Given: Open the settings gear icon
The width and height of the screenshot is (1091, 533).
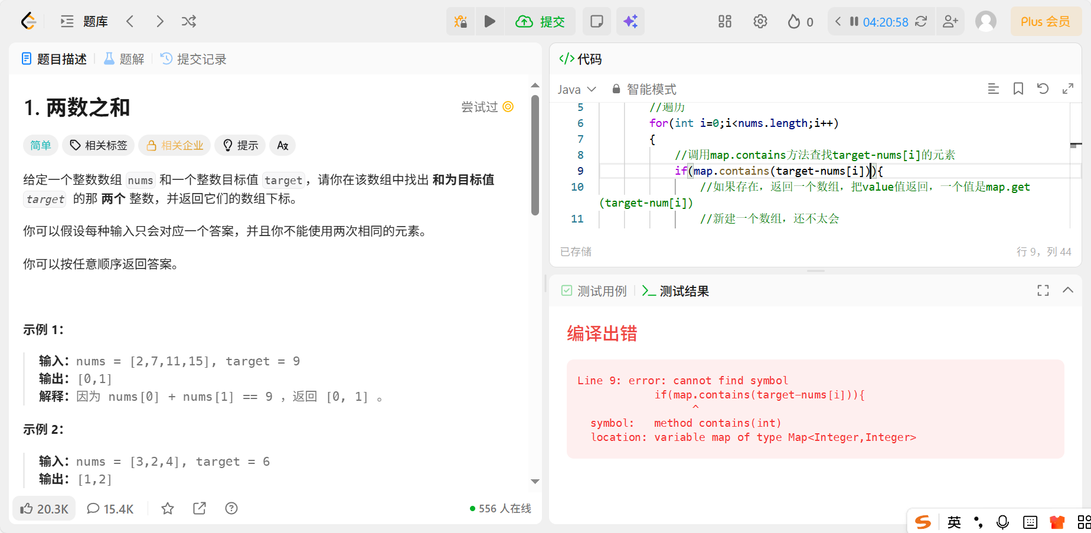Looking at the screenshot, I should 760,22.
